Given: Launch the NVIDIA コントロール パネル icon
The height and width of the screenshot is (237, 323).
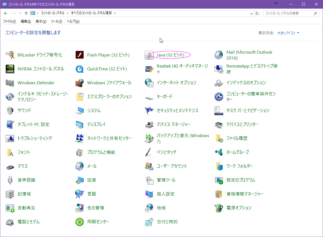Looking at the screenshot, I should click(10, 69).
